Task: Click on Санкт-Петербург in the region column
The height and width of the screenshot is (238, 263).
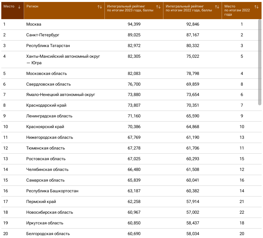Action: pyautogui.click(x=43, y=35)
